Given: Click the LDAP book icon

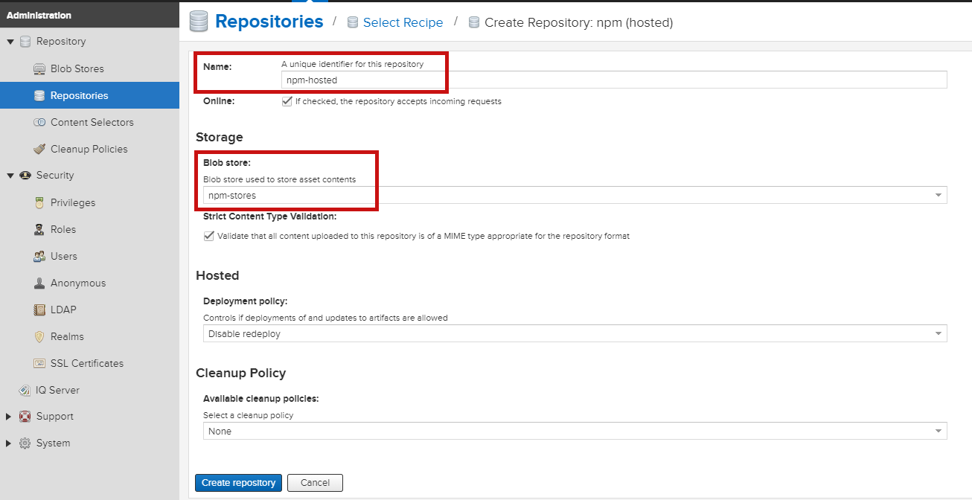Looking at the screenshot, I should [39, 310].
